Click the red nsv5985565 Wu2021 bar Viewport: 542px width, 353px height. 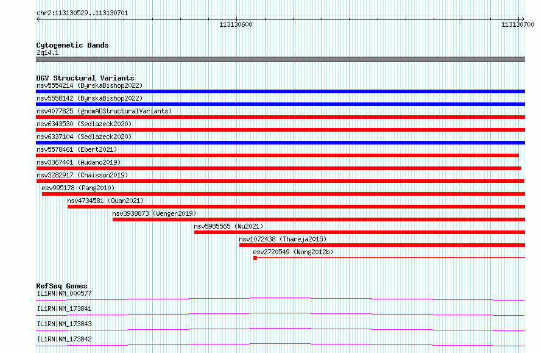(x=359, y=232)
